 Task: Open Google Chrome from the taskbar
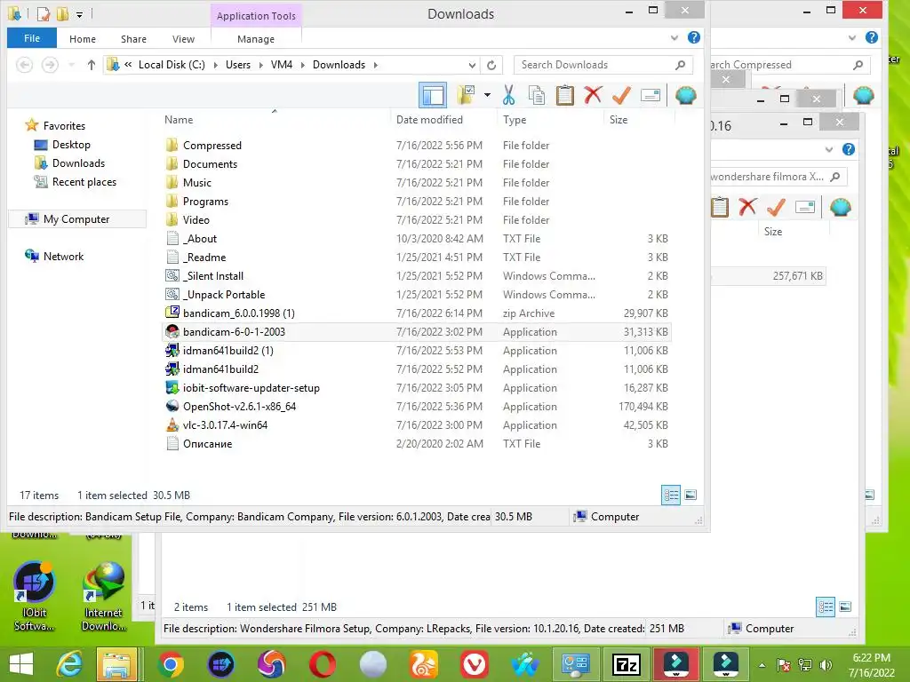pyautogui.click(x=171, y=664)
